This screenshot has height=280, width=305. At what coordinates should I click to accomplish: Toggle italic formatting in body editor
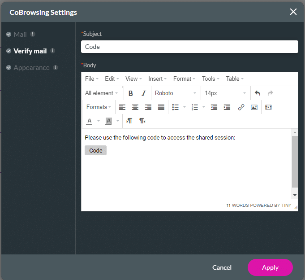(144, 93)
